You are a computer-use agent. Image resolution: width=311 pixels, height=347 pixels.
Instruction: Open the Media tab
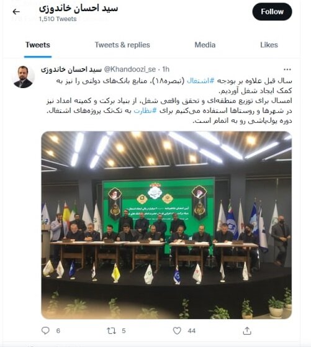click(205, 45)
